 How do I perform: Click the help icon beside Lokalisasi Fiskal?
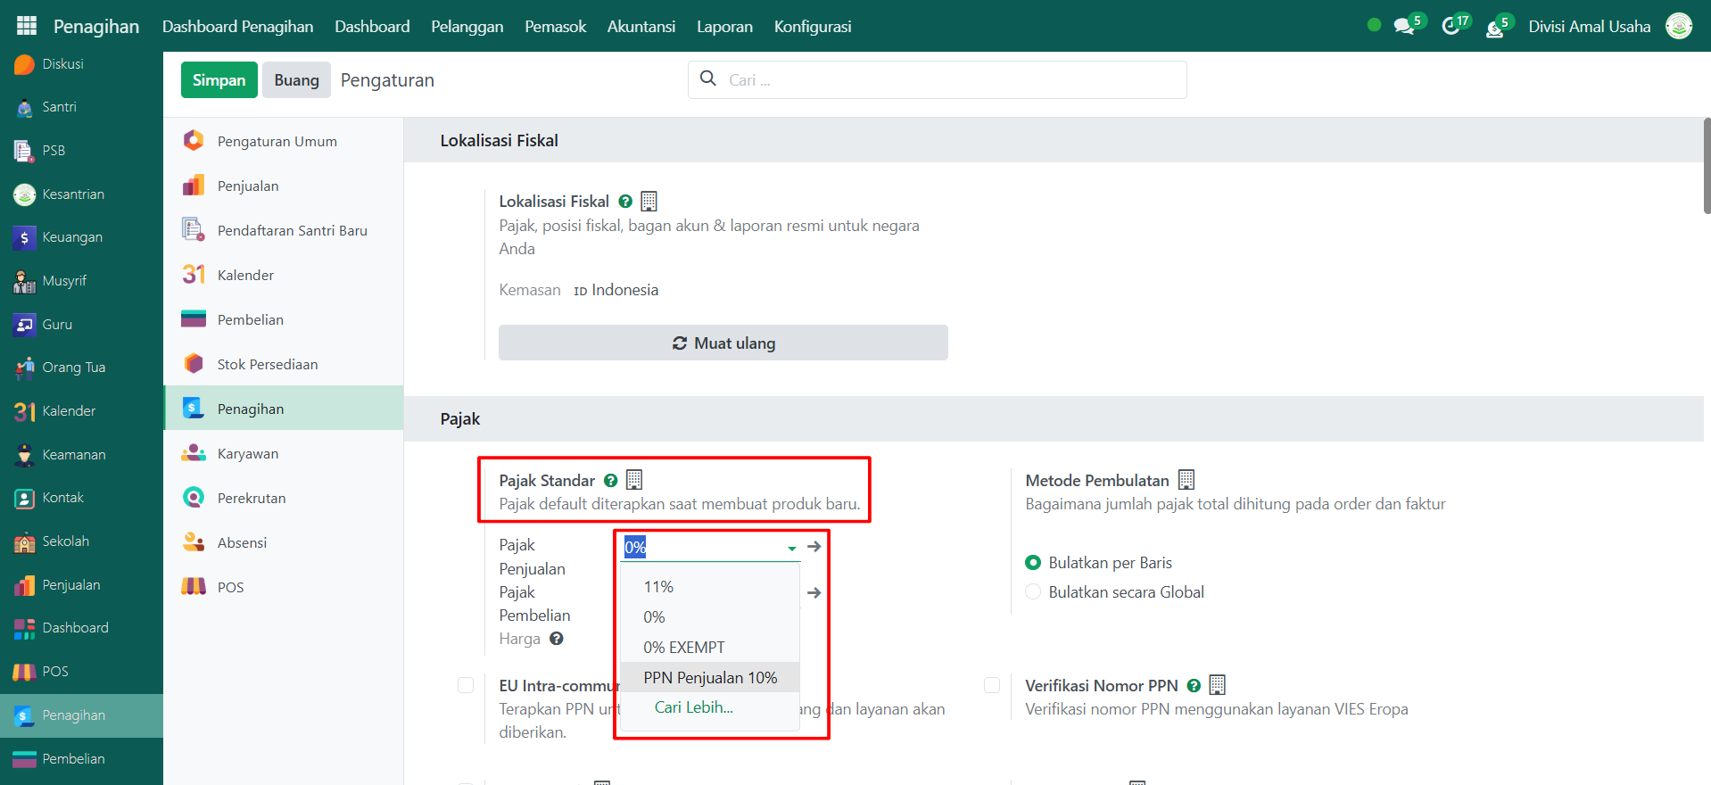pos(625,202)
